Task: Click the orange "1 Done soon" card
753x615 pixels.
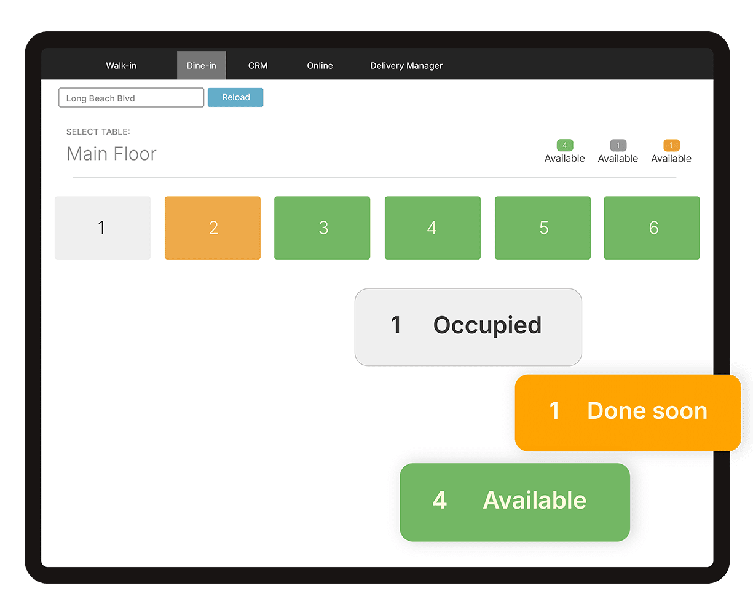Action: [x=628, y=412]
